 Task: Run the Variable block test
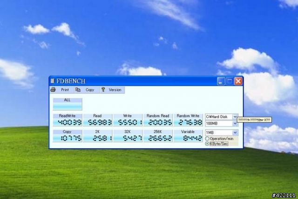click(188, 136)
